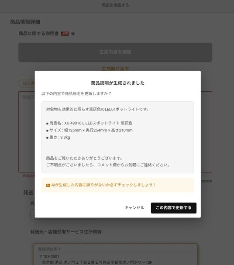Select the 登録済住所 1 address card
Viewport: 234px width, 265px height.
[115, 254]
